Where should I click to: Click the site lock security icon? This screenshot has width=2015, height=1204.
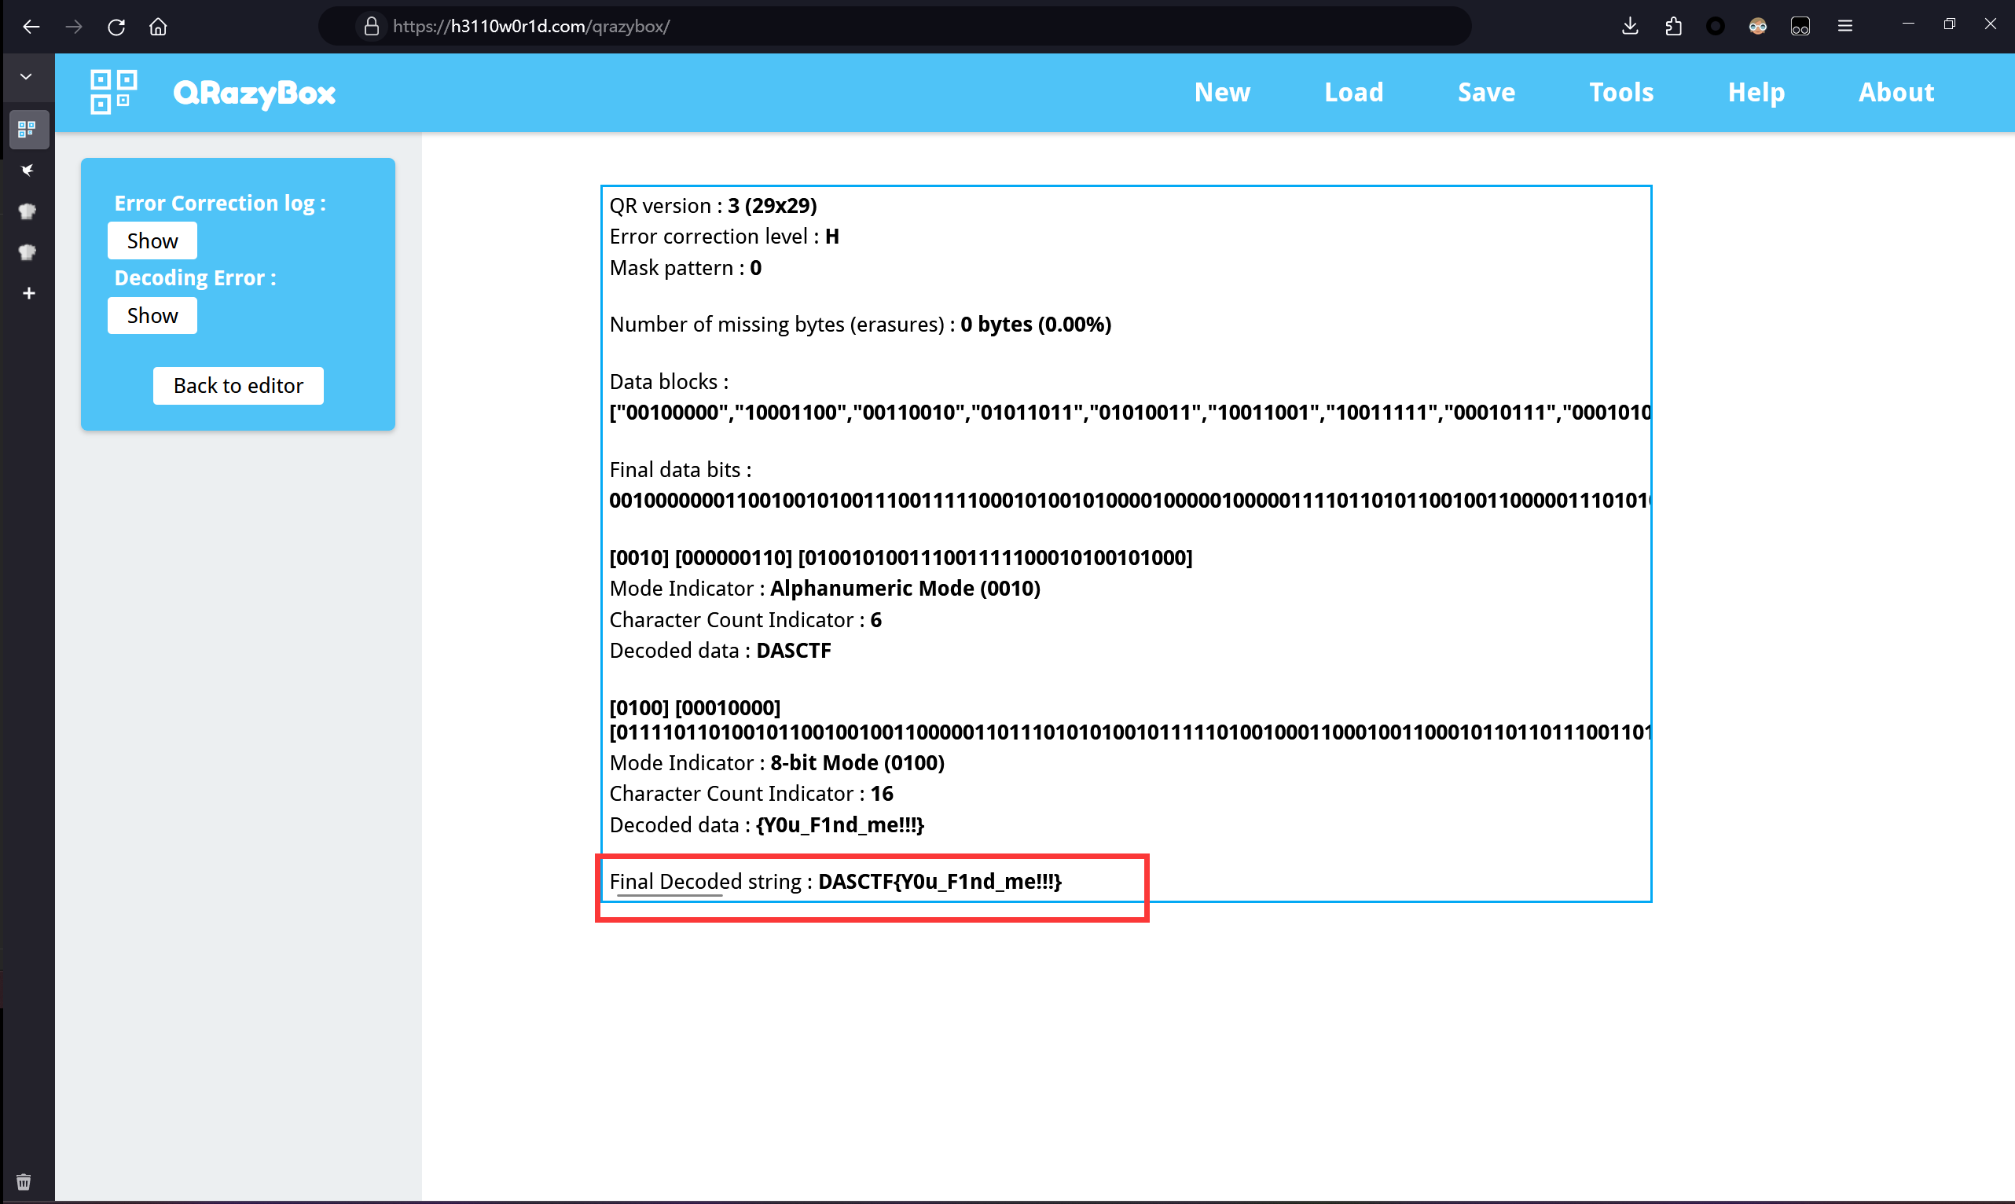click(372, 27)
